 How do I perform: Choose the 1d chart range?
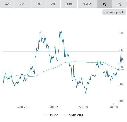coord(38,4)
